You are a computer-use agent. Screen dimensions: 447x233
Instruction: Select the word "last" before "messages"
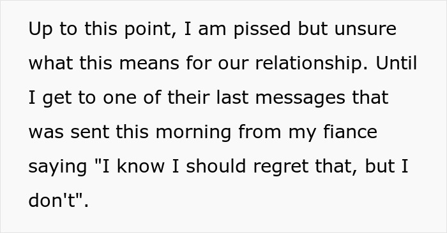[232, 97]
